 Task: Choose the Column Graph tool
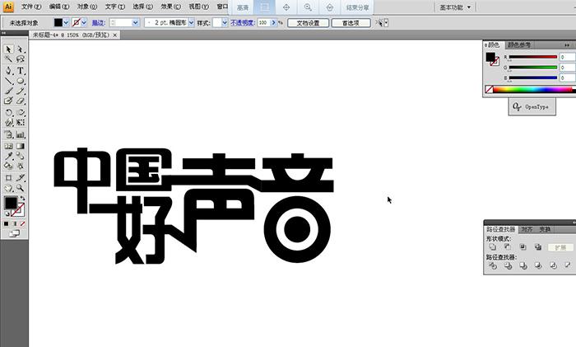(21, 135)
